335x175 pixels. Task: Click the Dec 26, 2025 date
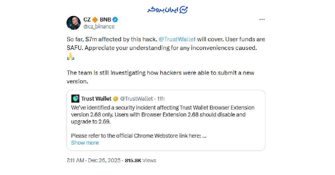[x=105, y=161]
